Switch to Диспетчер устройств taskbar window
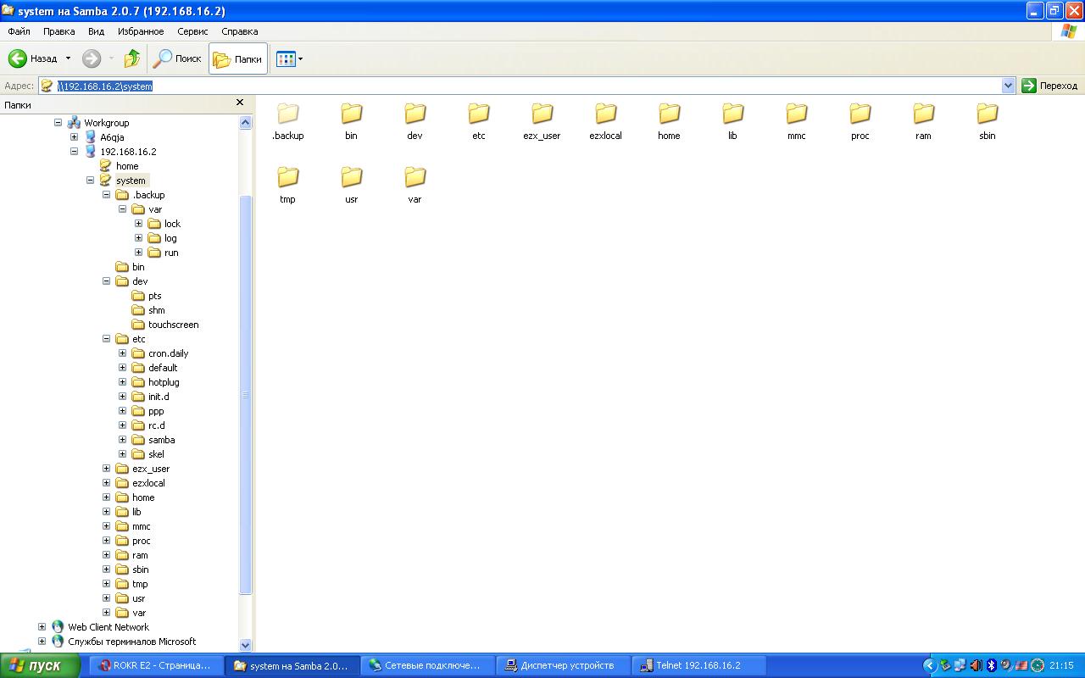 point(564,665)
